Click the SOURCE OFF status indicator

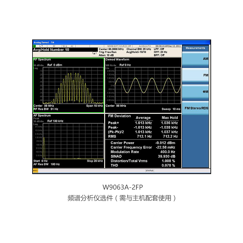tap(125, 46)
